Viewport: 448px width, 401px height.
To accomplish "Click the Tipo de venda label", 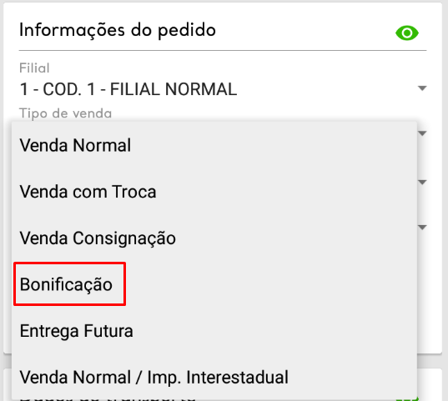I will point(65,113).
